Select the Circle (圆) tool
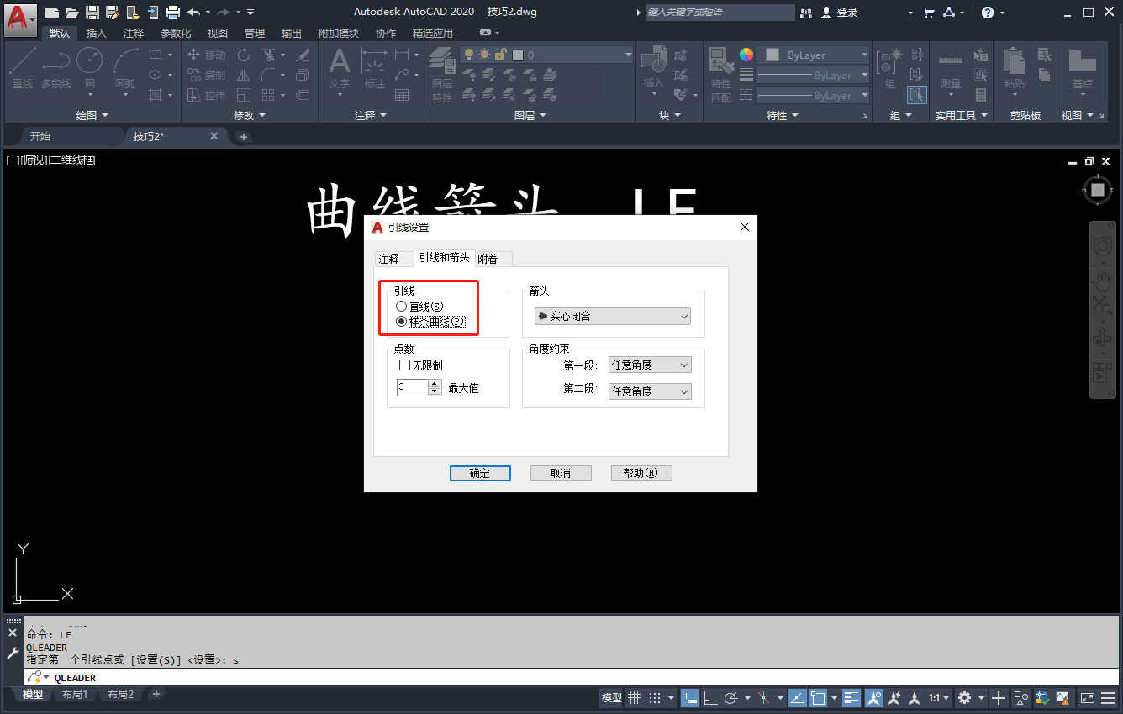Viewport: 1123px width, 714px height. 89,67
